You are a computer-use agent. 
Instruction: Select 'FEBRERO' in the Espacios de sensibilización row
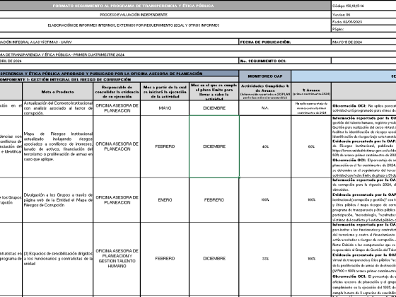click(x=165, y=259)
